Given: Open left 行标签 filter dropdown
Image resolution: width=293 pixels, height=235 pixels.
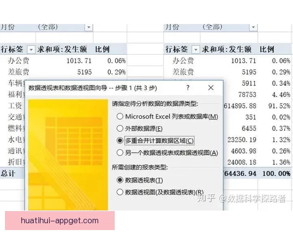Looking at the screenshot, I should (31, 49).
